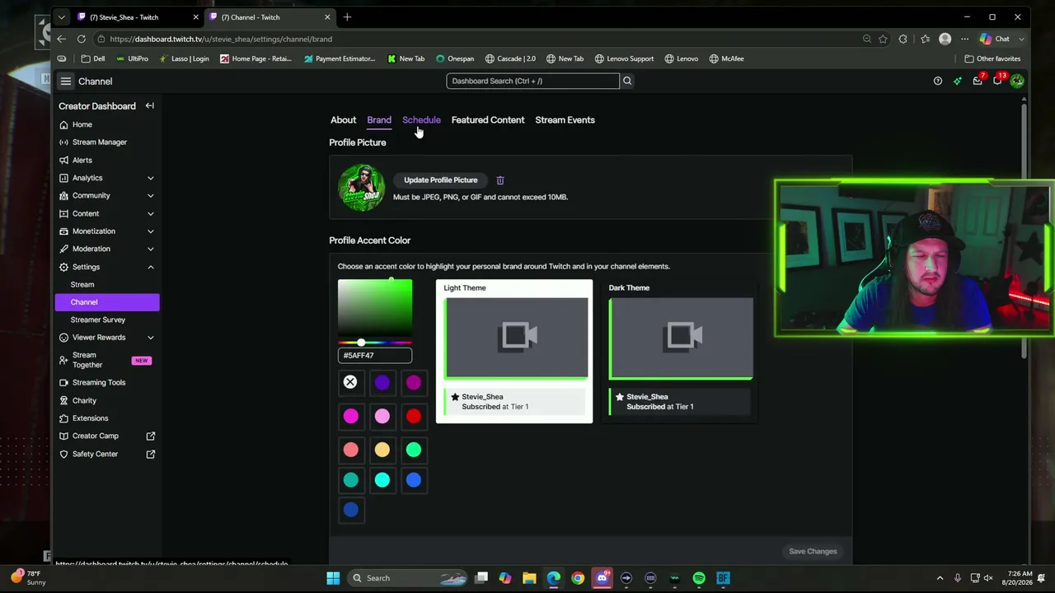Open Discord from the taskbar
This screenshot has height=593, width=1055.
(603, 578)
